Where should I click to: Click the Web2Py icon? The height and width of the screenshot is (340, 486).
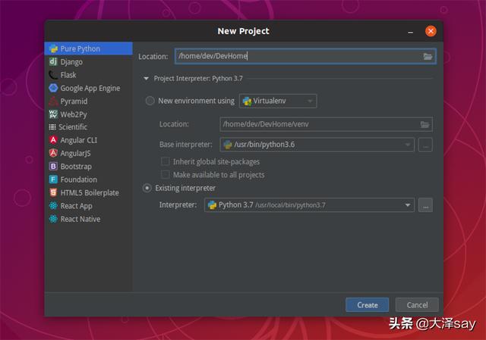(53, 114)
